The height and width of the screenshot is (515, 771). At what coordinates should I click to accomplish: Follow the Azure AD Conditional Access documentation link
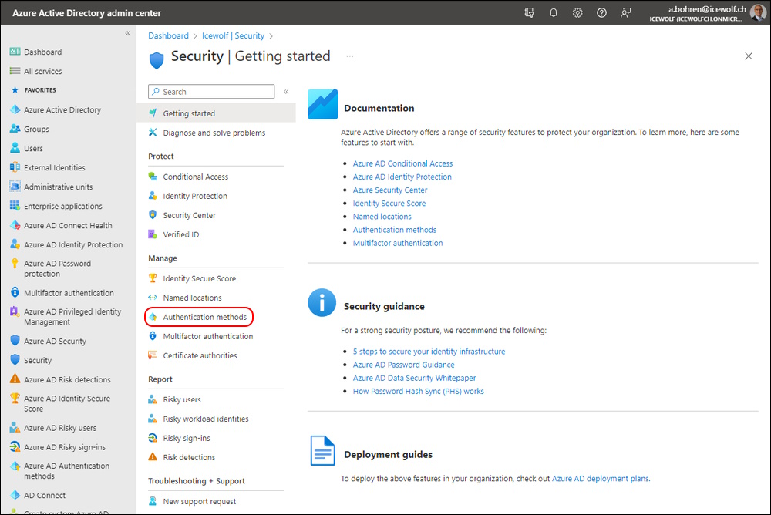[402, 163]
